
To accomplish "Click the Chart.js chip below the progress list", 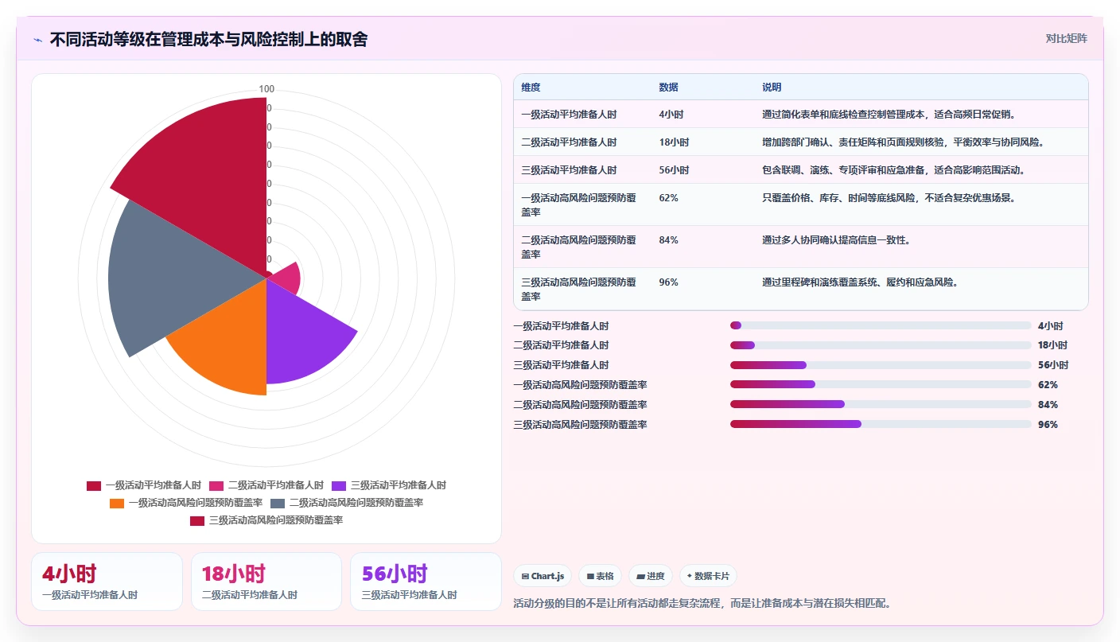I will click(542, 576).
